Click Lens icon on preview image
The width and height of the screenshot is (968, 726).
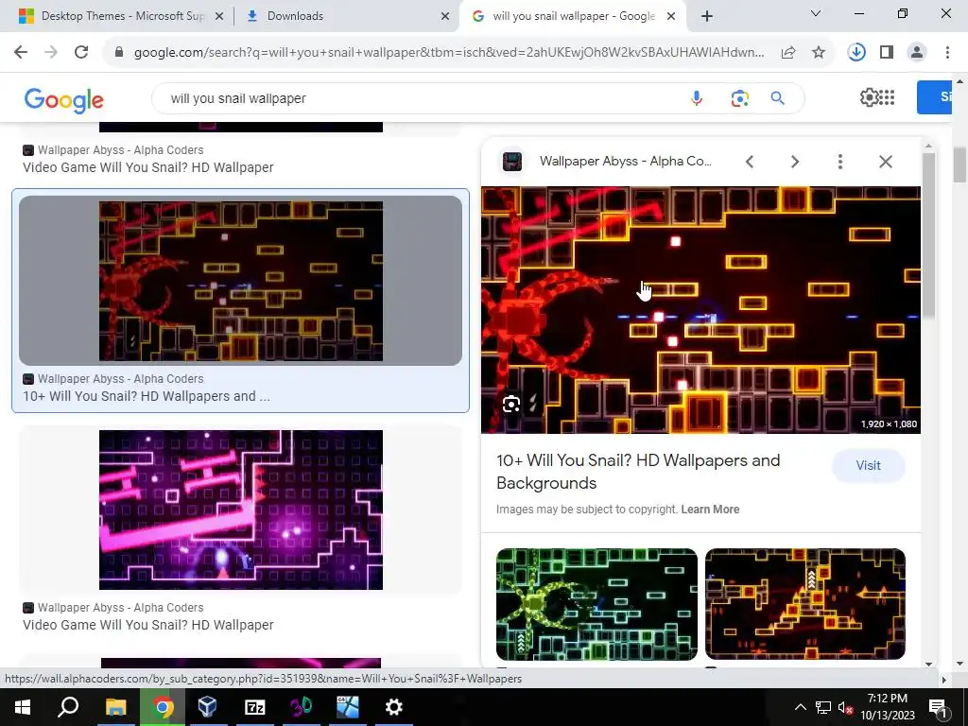pyautogui.click(x=511, y=405)
